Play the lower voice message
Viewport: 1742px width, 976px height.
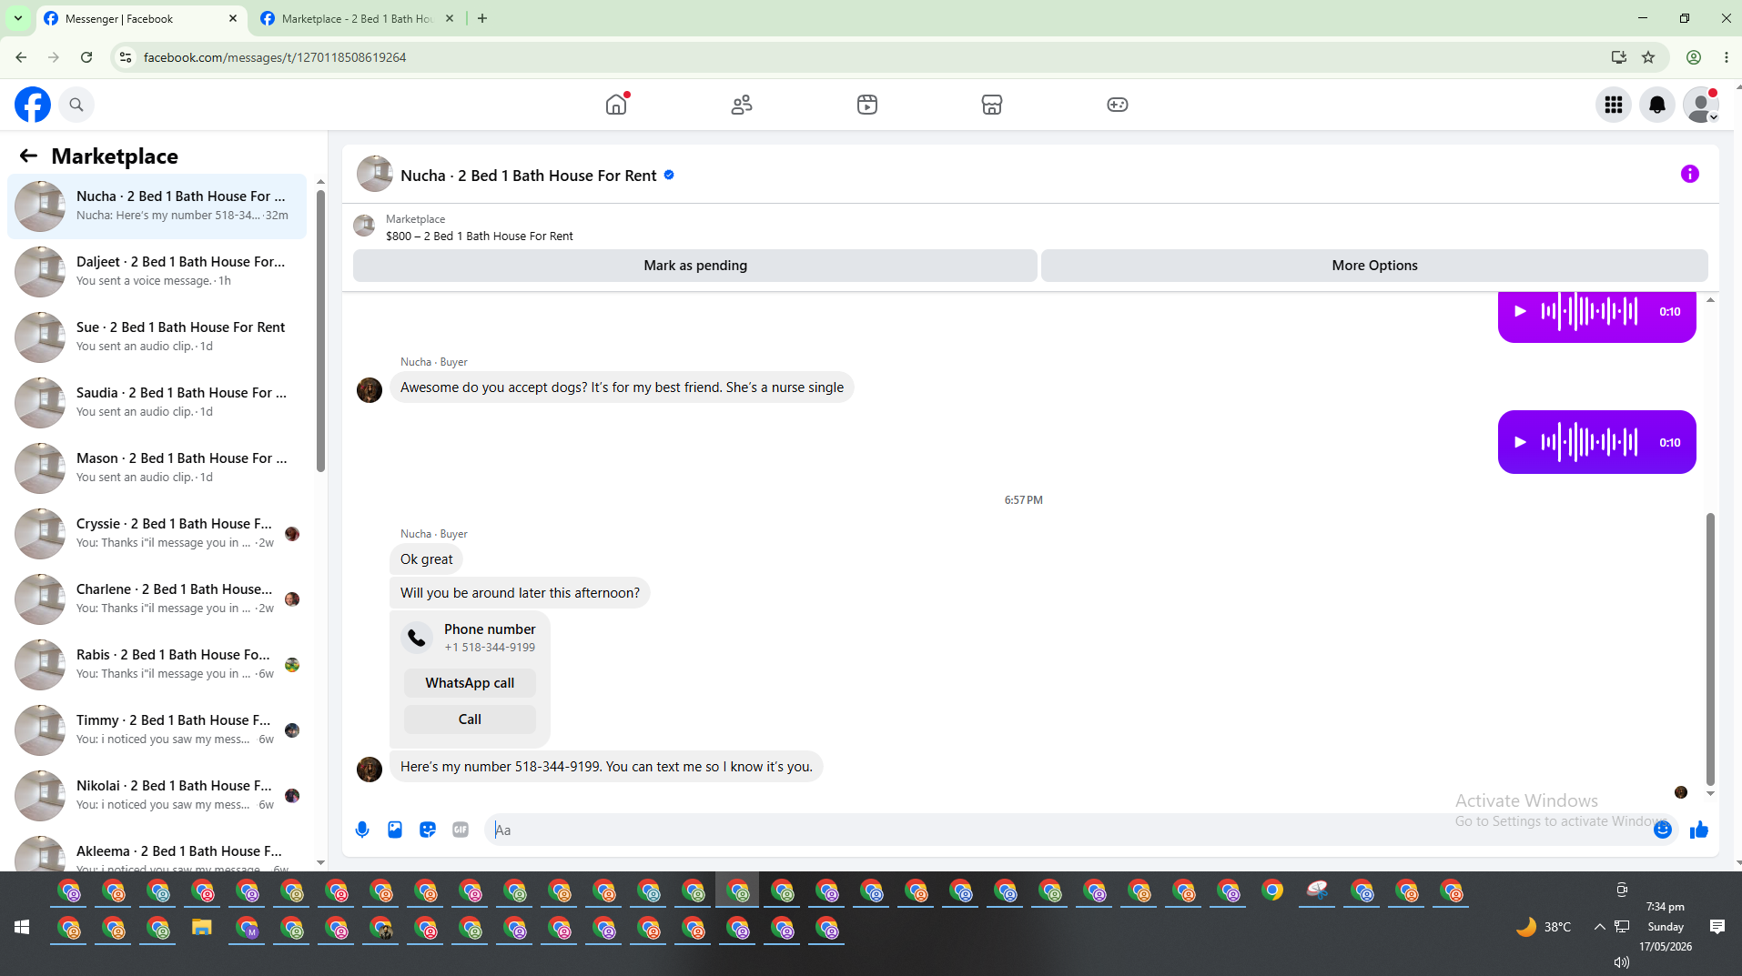[1520, 442]
